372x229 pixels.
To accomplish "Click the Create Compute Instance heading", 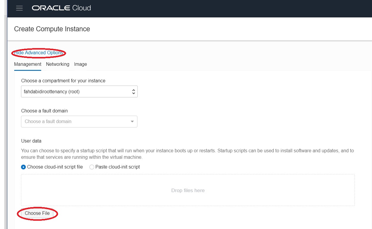I will click(52, 29).
